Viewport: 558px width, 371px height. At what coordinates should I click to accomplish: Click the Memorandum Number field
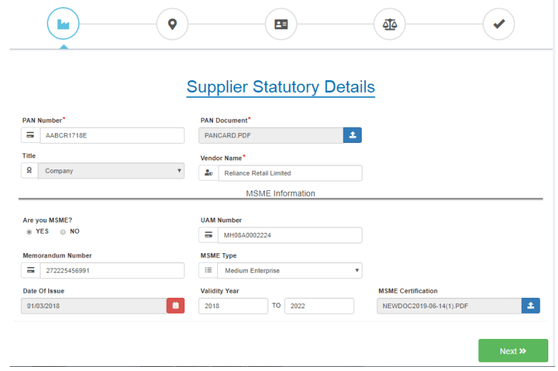112,271
